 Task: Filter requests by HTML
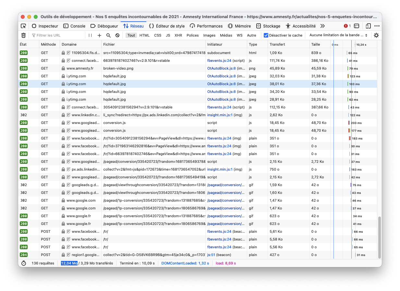[144, 35]
